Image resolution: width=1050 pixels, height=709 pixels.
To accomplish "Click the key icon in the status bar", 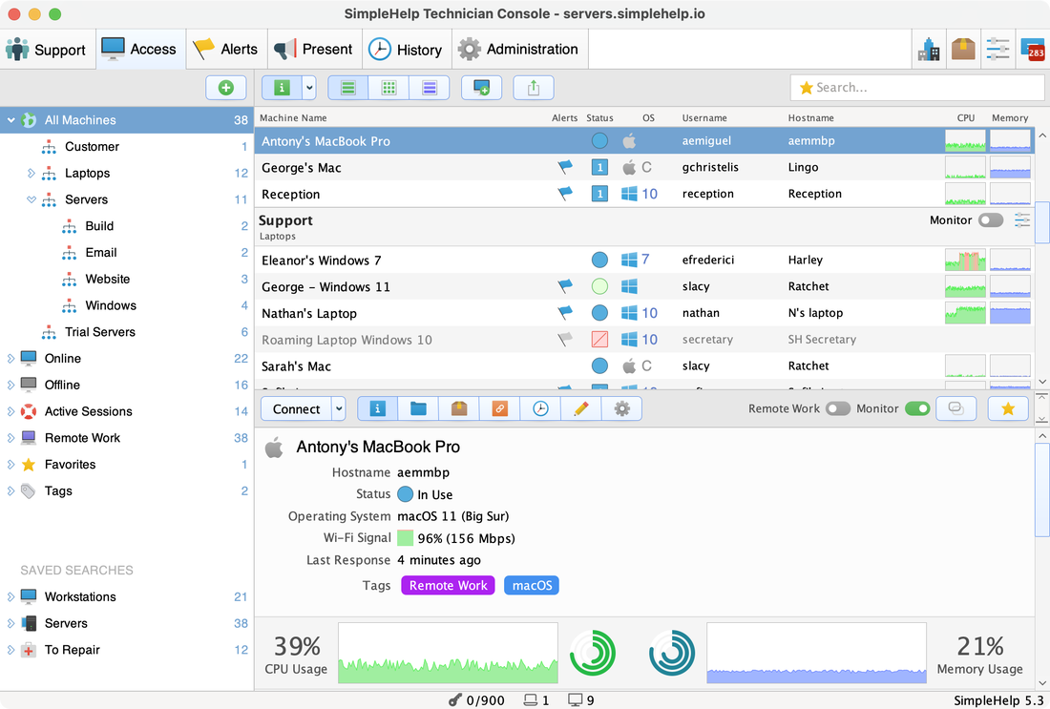I will coord(455,700).
